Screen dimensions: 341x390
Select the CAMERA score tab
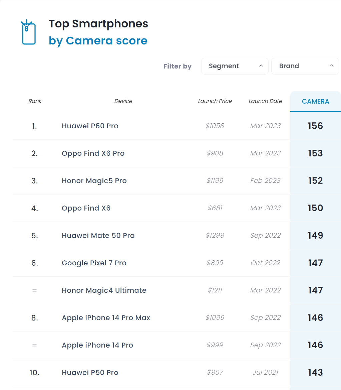pos(315,102)
